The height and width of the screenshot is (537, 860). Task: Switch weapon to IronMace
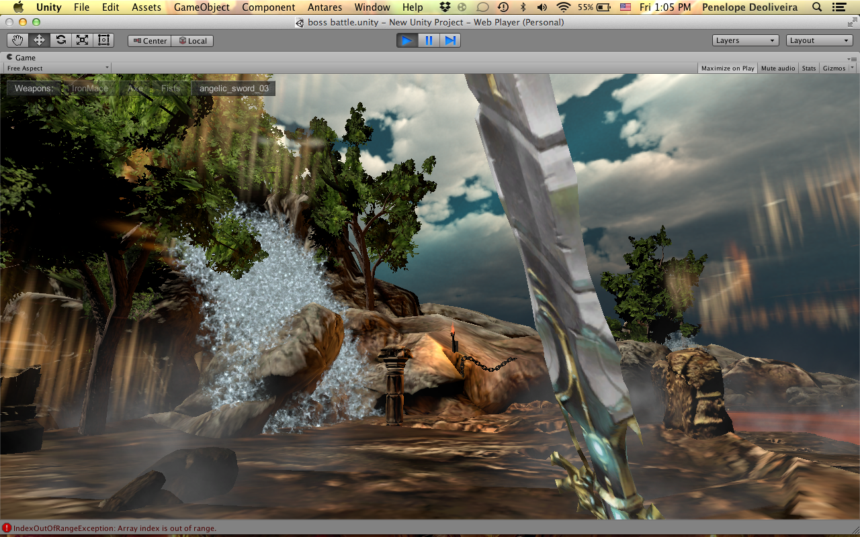click(x=90, y=89)
